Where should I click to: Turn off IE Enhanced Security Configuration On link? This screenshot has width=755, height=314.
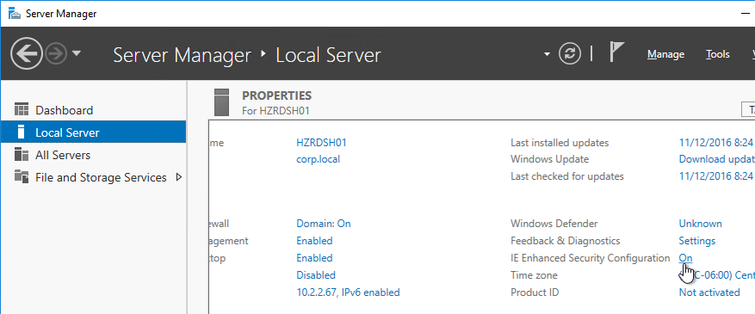click(685, 258)
